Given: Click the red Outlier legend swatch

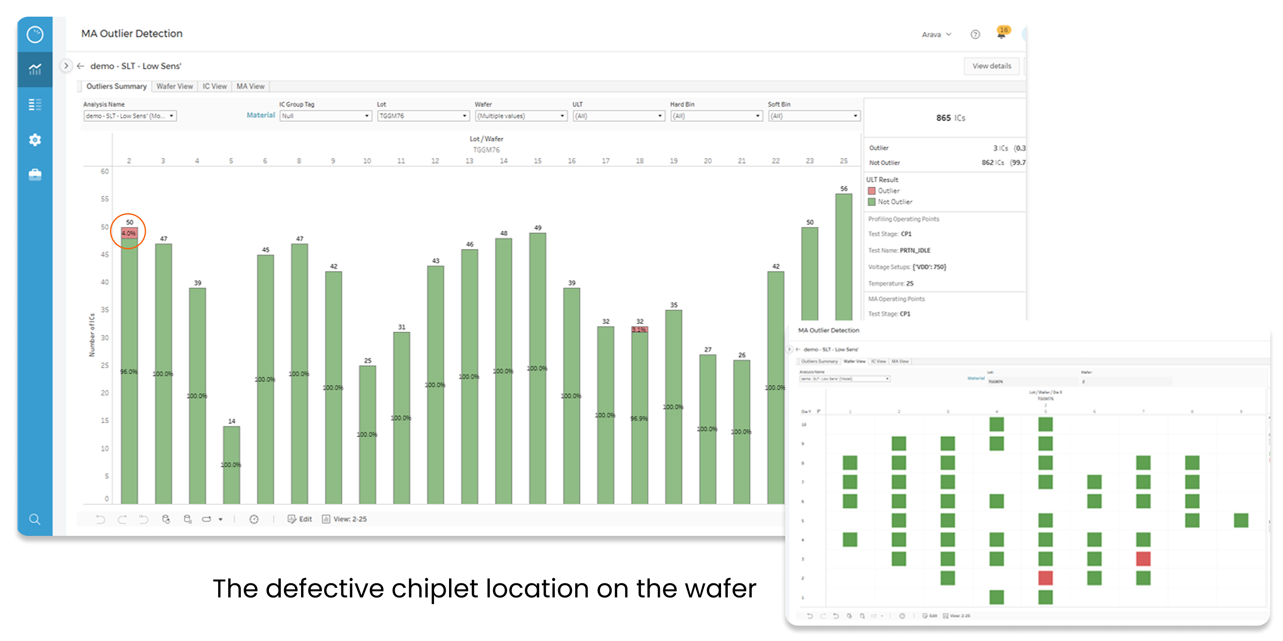Looking at the screenshot, I should point(872,191).
